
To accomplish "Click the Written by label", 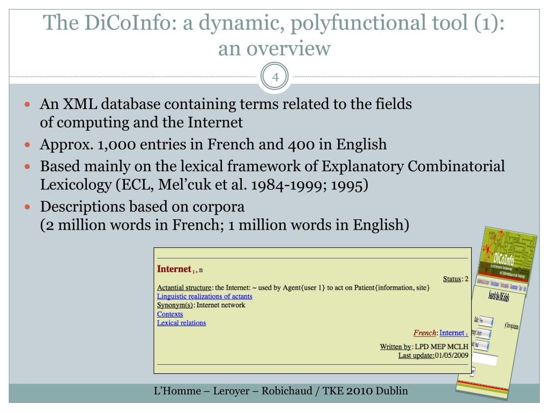I will pos(395,347).
